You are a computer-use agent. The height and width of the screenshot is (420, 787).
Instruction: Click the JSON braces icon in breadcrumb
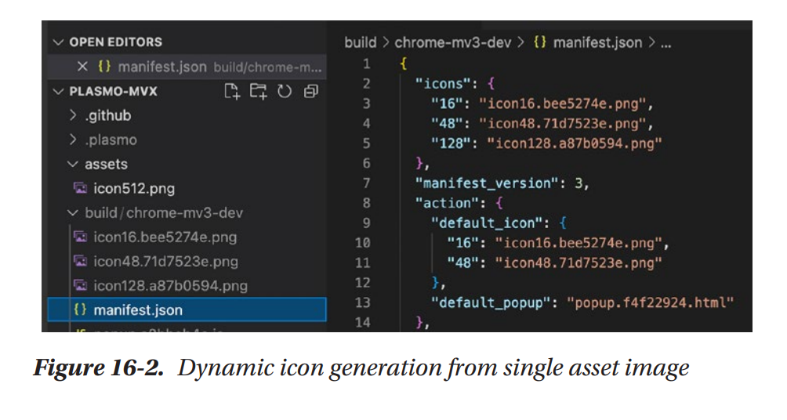[x=540, y=42]
